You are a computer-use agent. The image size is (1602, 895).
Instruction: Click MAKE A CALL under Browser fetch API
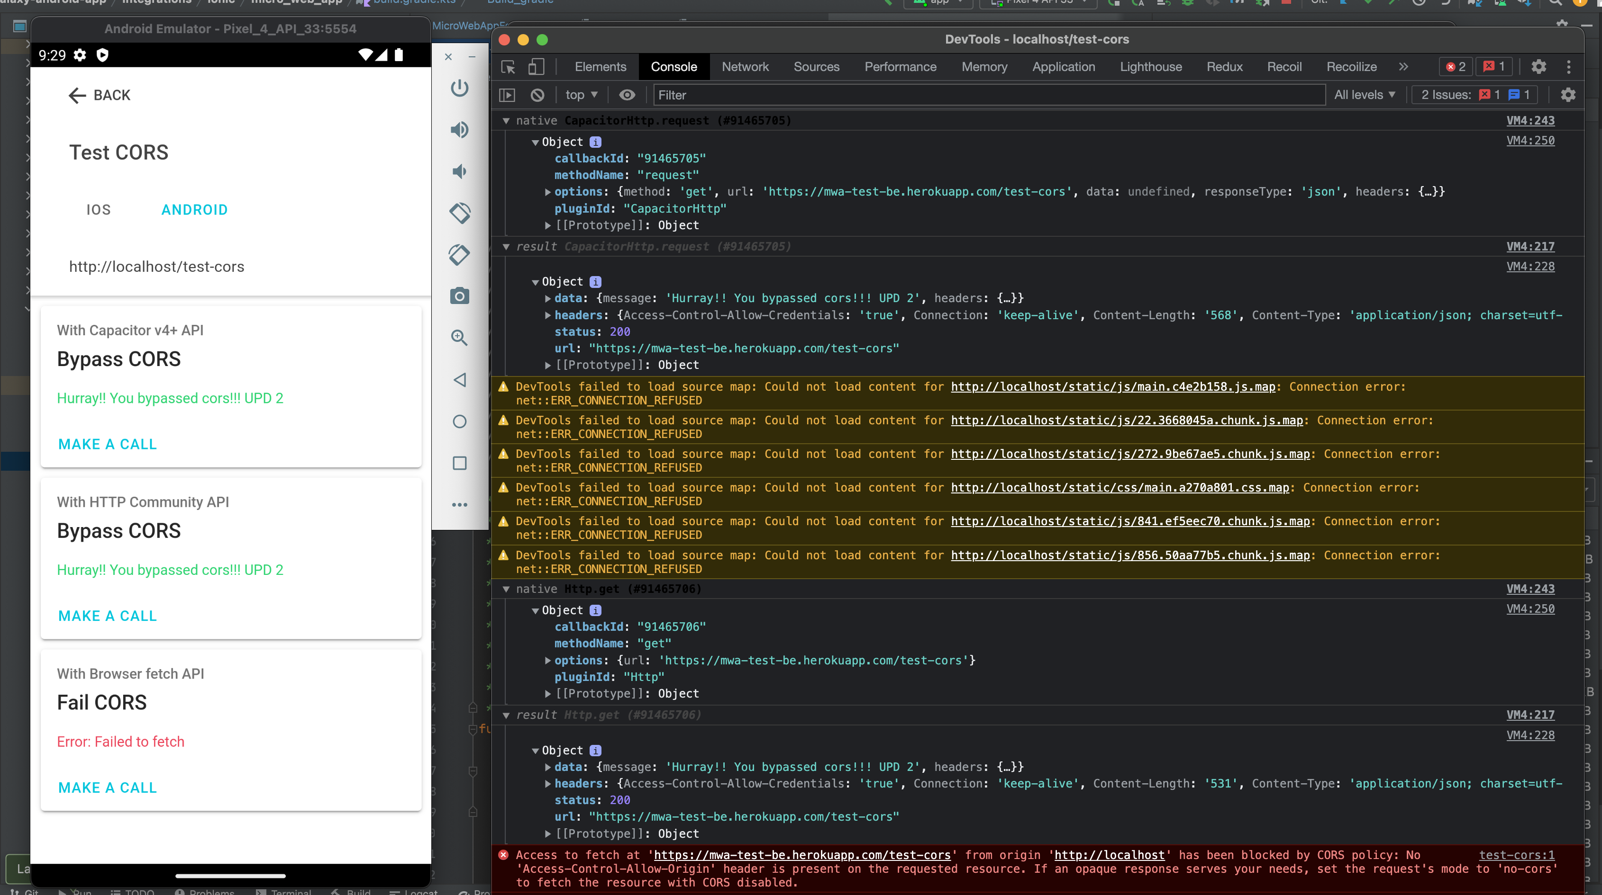107,787
